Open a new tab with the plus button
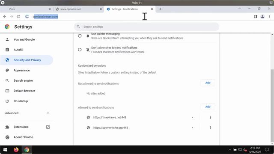 pos(160,9)
